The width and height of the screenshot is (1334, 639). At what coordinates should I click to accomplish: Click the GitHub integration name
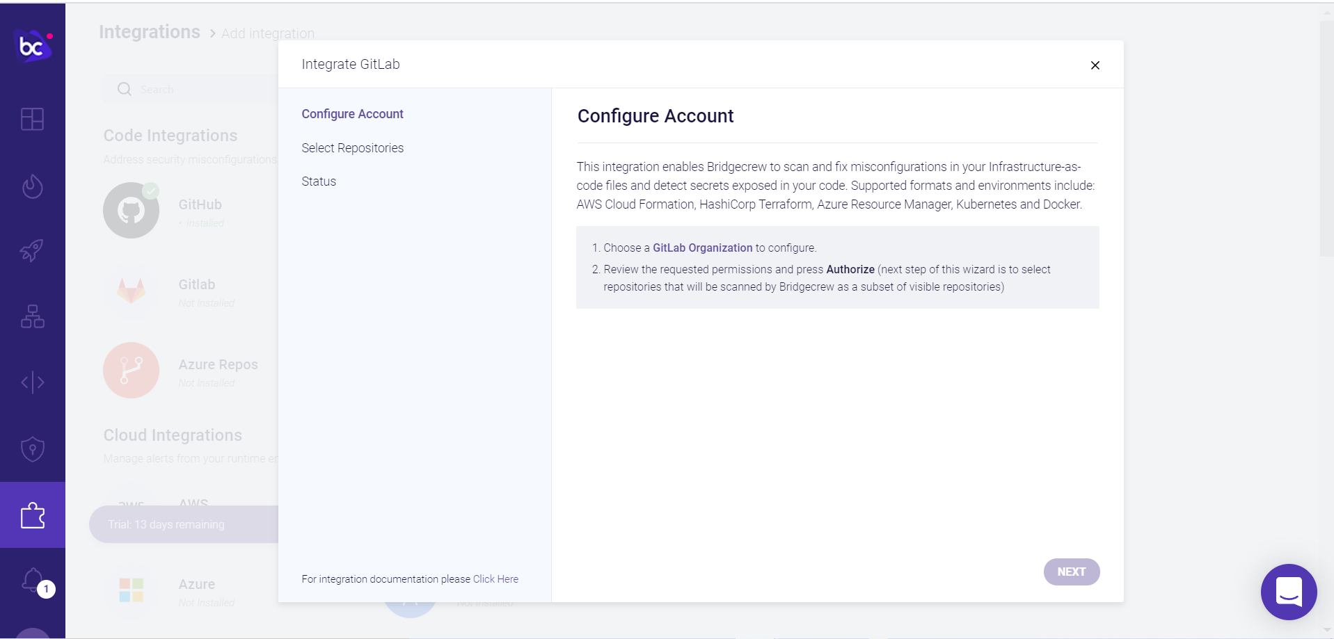tap(200, 204)
